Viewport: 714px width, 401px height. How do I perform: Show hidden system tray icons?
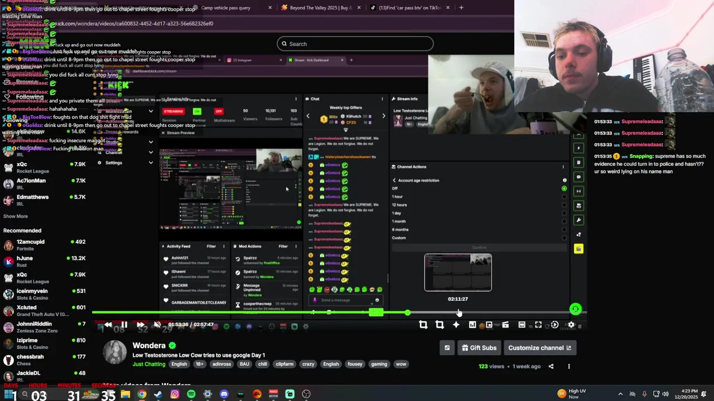click(x=620, y=394)
